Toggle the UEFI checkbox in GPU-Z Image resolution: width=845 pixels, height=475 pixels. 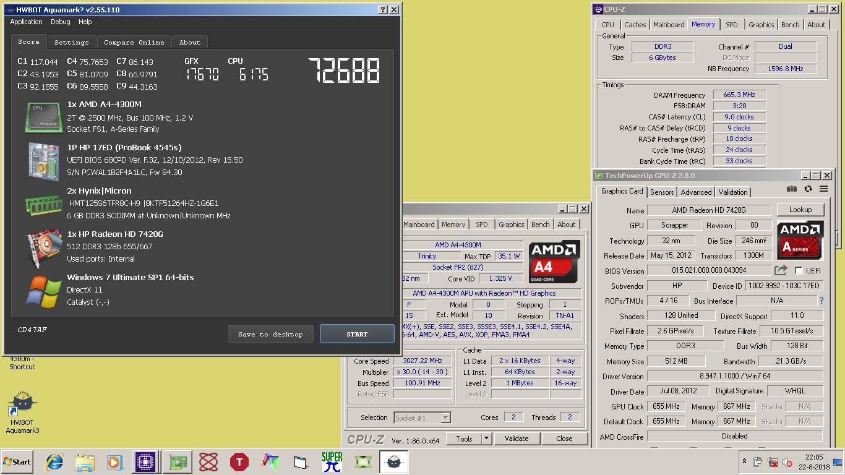pos(799,270)
